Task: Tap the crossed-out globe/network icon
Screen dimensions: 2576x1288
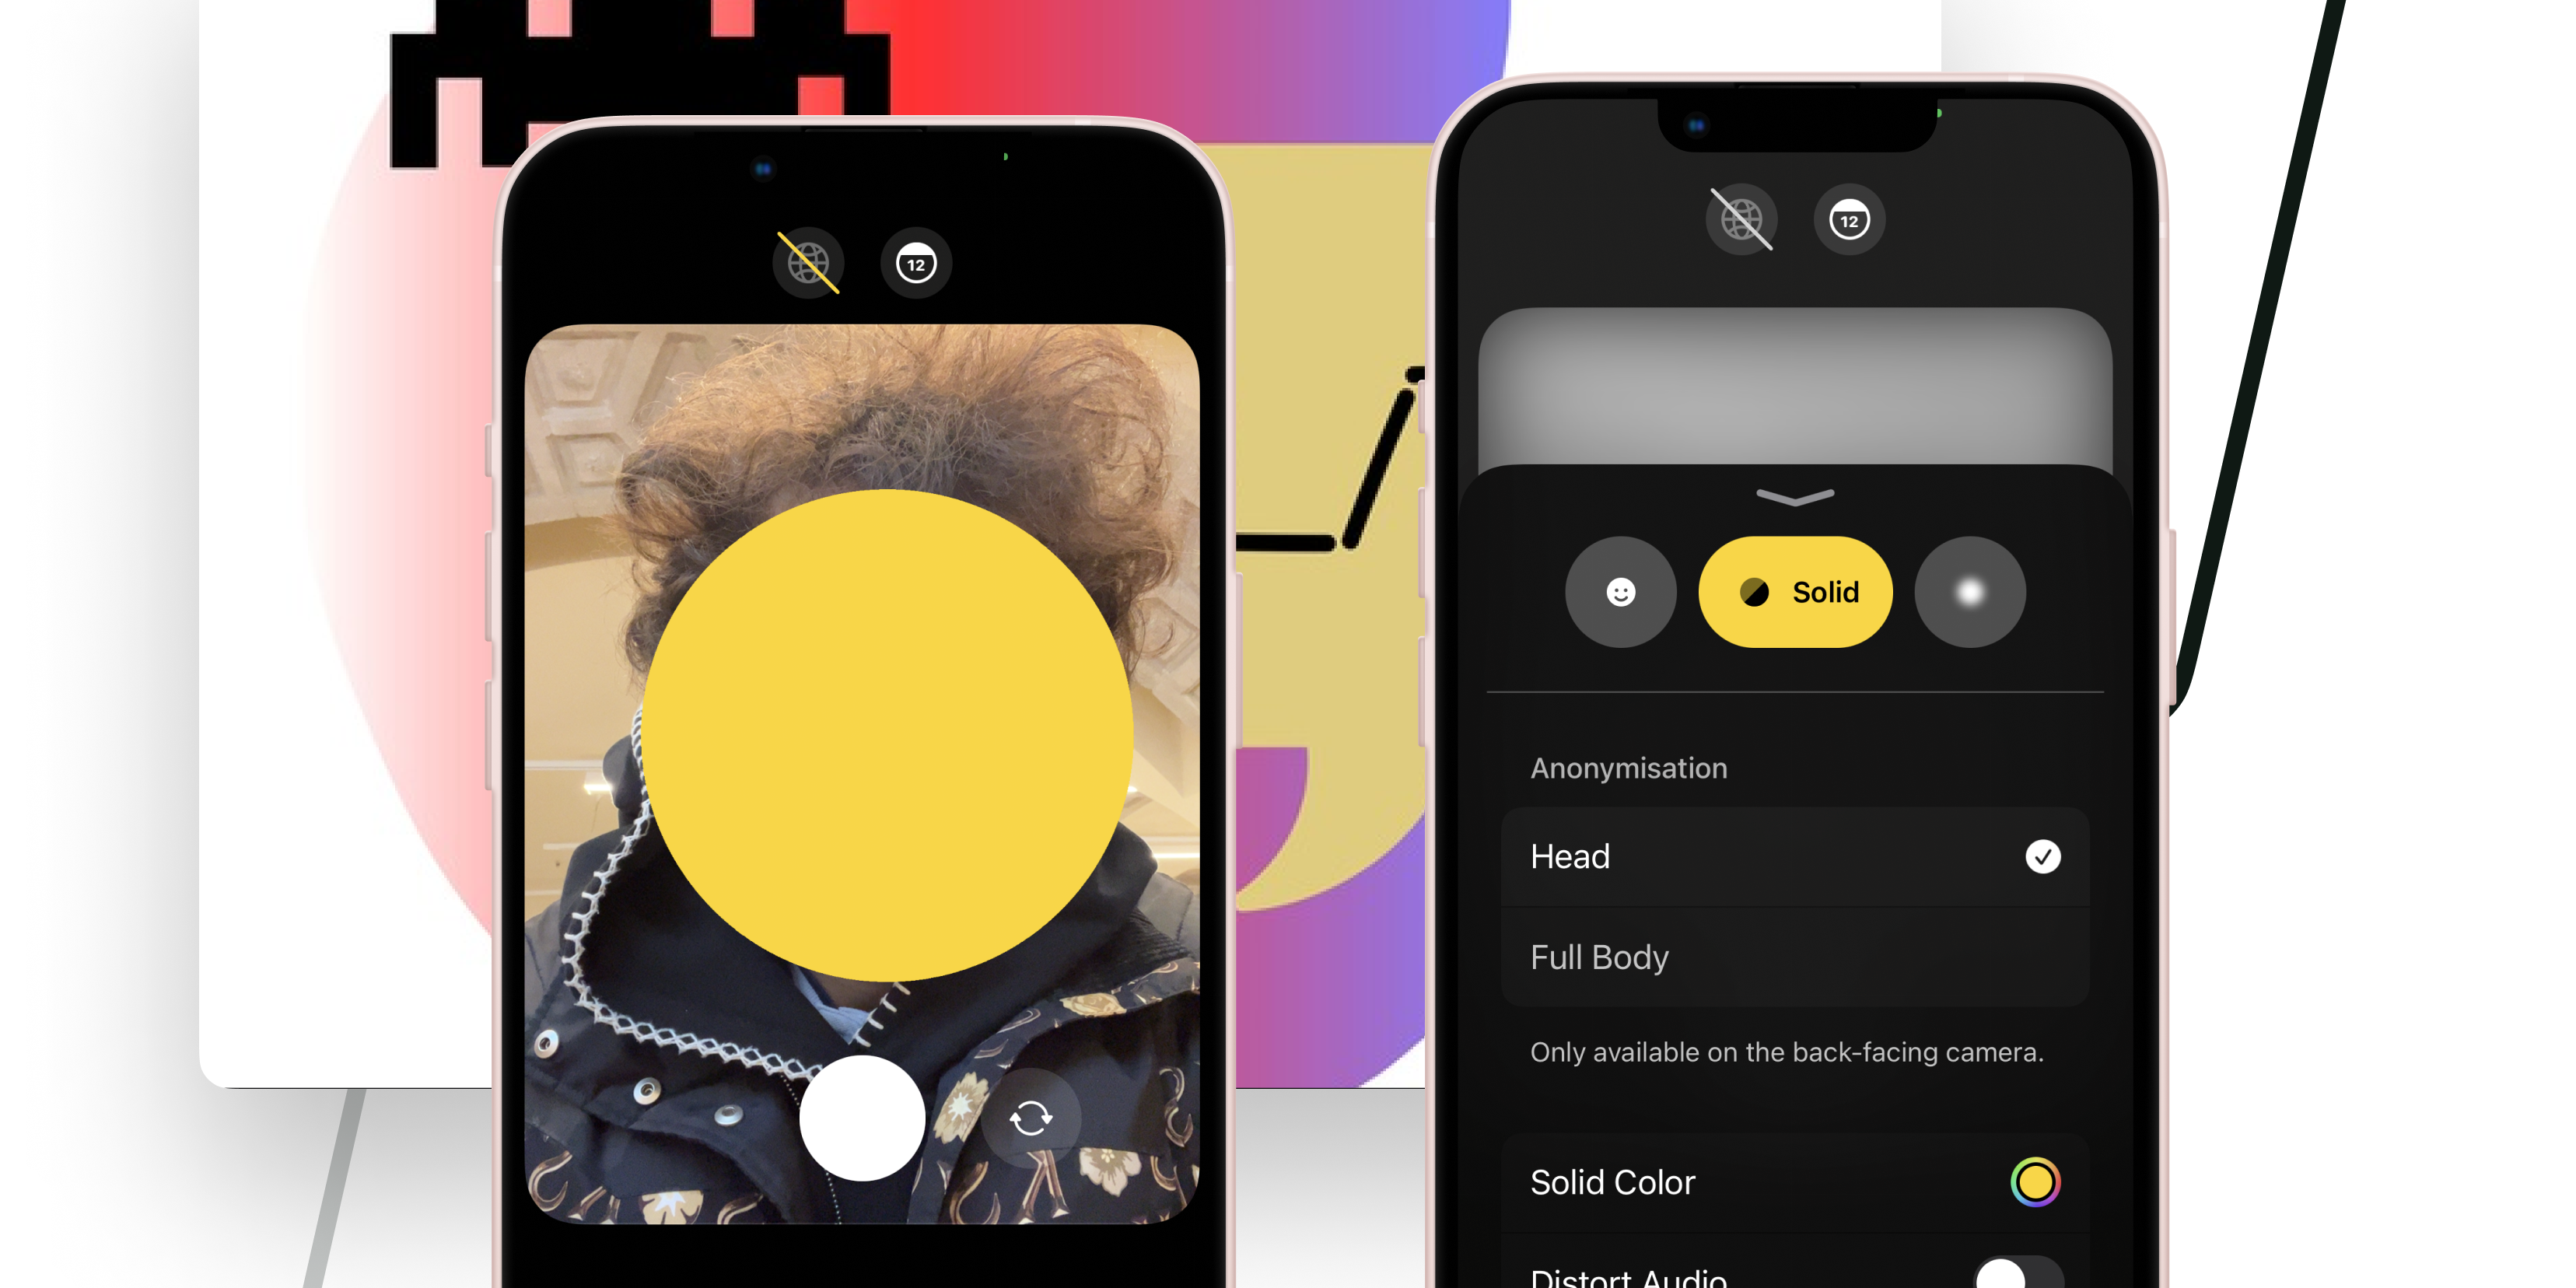Action: pyautogui.click(x=805, y=263)
